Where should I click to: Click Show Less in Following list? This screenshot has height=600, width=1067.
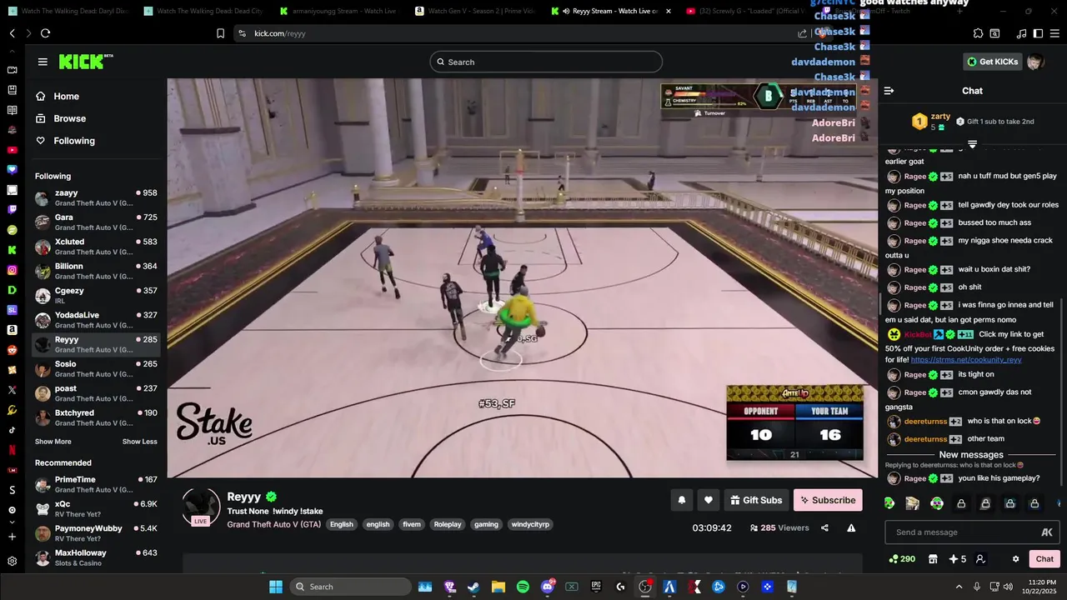[140, 442]
